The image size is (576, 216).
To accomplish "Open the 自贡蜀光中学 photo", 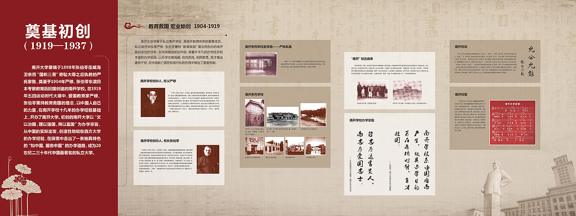I will click(x=316, y=146).
